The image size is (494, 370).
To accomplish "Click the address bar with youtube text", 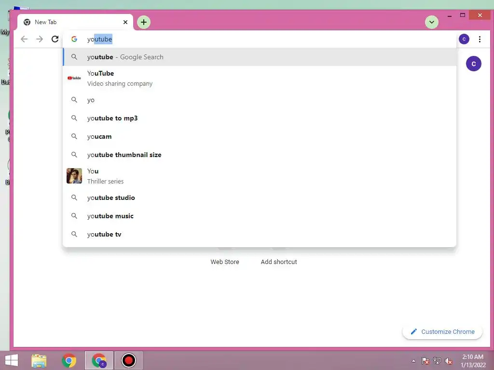I will (x=259, y=39).
